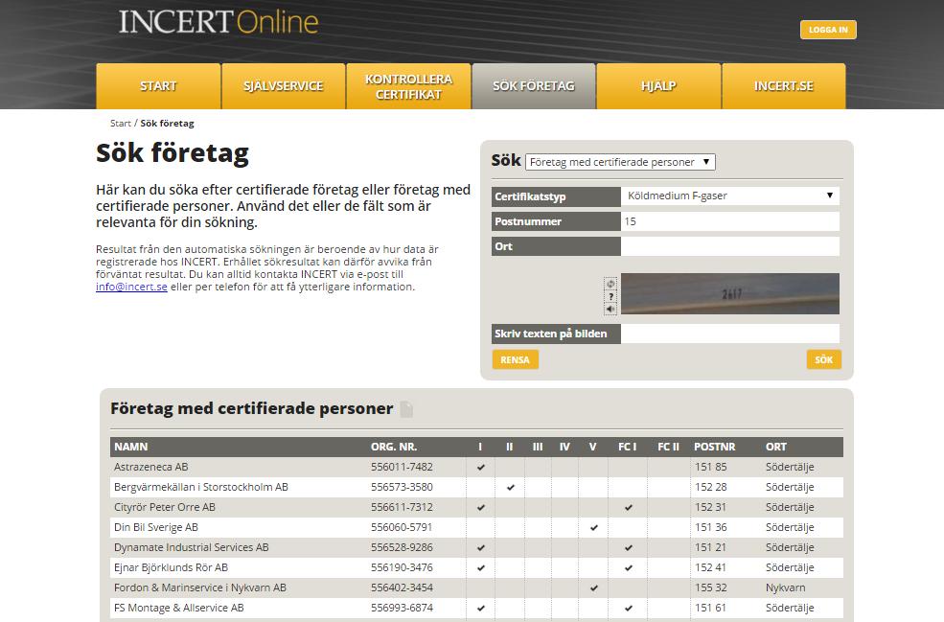944x622 pixels.
Task: Click the Start breadcrumb link
Action: coord(121,124)
